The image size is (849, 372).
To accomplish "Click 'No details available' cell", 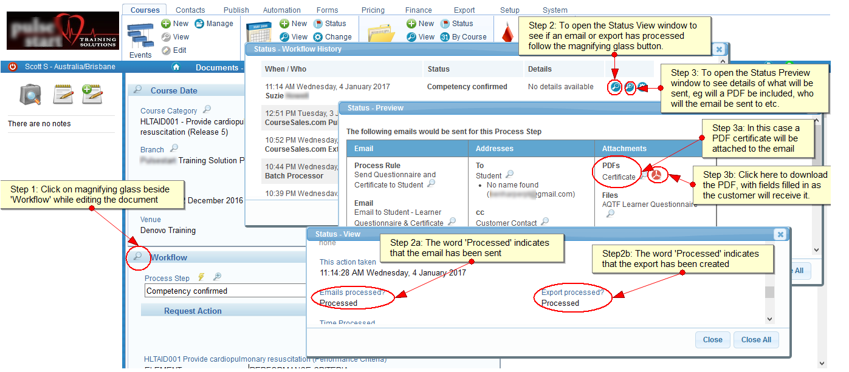I will click(561, 87).
